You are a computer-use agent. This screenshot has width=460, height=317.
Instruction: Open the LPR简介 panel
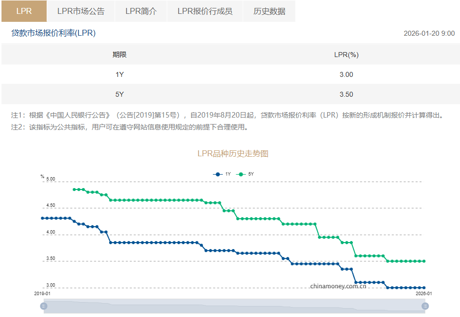click(141, 11)
